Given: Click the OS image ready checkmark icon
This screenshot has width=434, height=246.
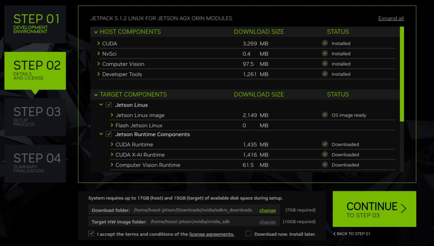Looking at the screenshot, I should pyautogui.click(x=325, y=115).
